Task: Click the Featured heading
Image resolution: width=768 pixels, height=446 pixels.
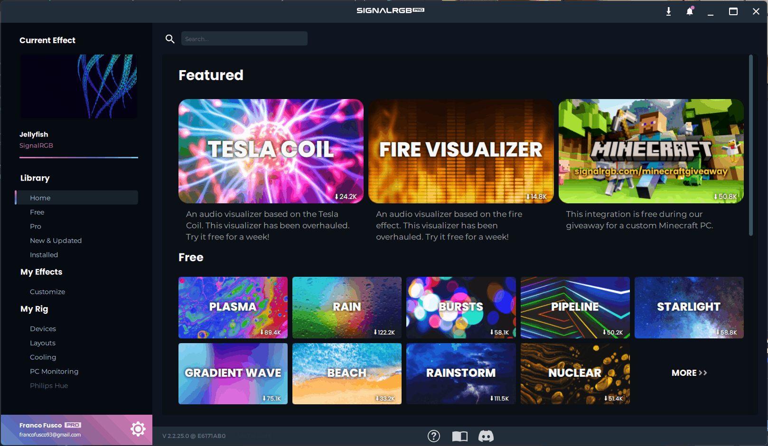Action: pos(211,75)
